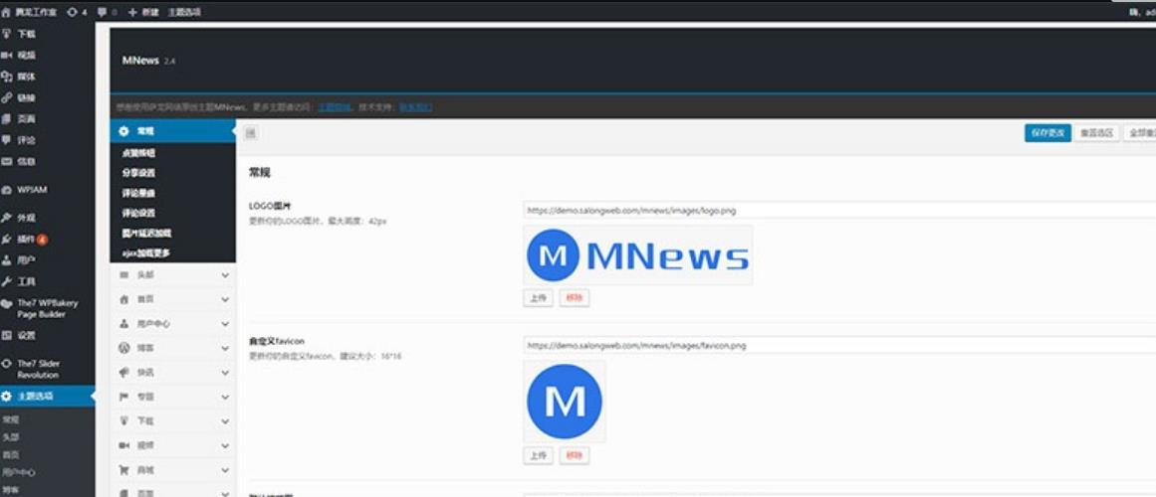Open 主题选项 gear icon in admin sidebar
The image size is (1156, 497).
coord(7,397)
